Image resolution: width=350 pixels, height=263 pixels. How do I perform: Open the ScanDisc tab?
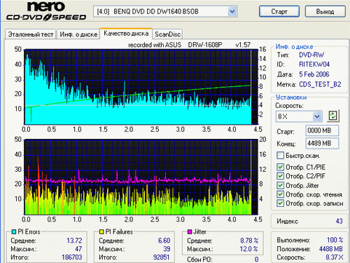point(167,34)
